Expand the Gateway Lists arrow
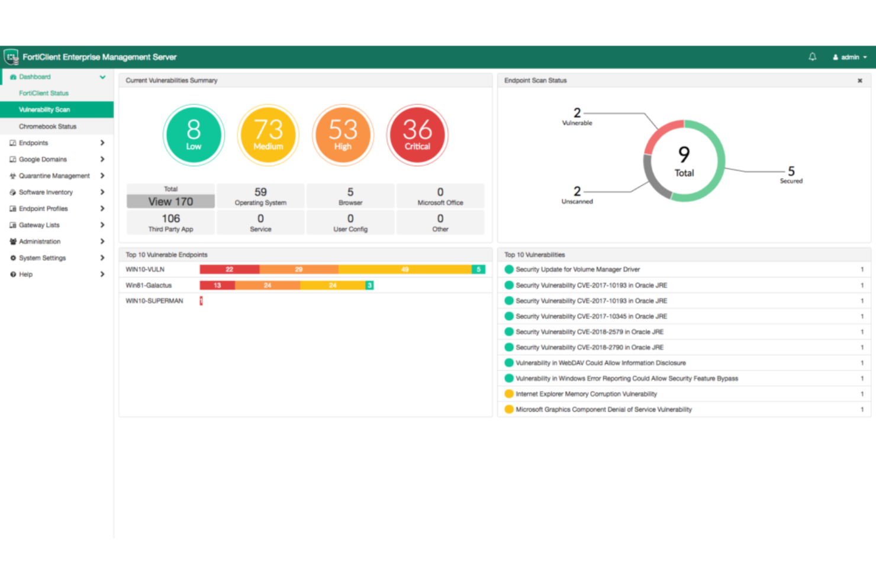The width and height of the screenshot is (876, 584). [102, 225]
